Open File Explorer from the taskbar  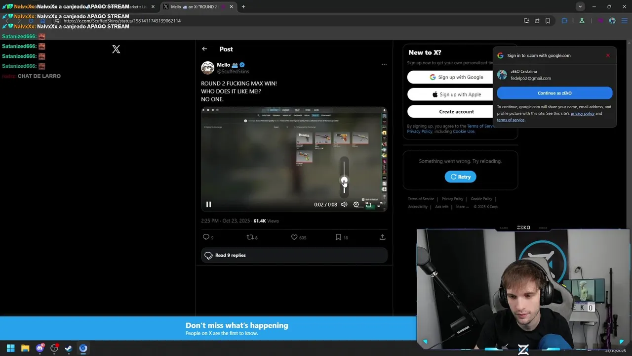click(25, 348)
